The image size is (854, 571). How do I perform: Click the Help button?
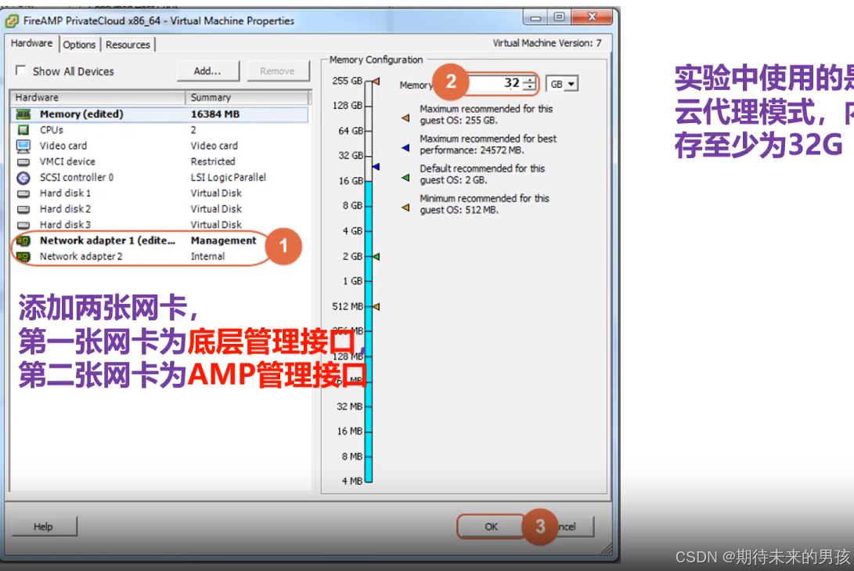43,526
